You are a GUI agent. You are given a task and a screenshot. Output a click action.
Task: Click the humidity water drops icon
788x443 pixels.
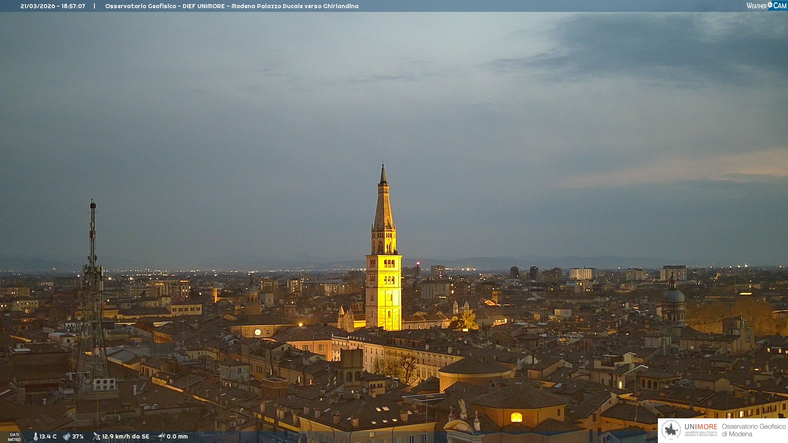(x=66, y=436)
